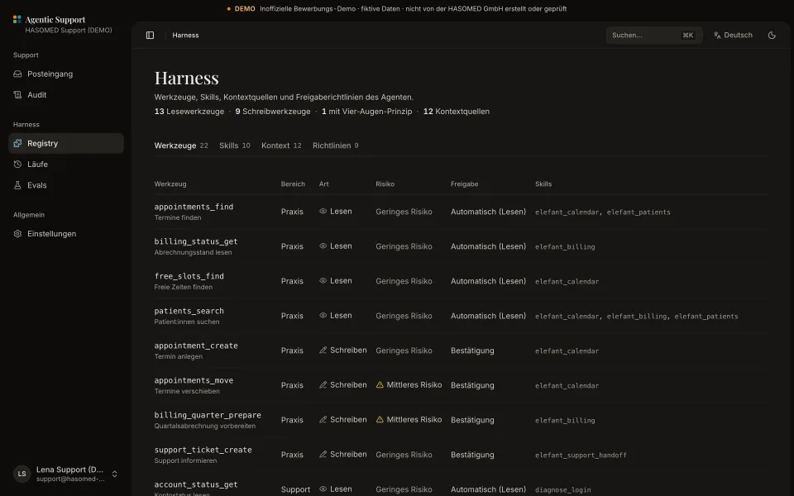Image resolution: width=794 pixels, height=496 pixels.
Task: Select the patients_search tool name
Action: [x=189, y=311]
